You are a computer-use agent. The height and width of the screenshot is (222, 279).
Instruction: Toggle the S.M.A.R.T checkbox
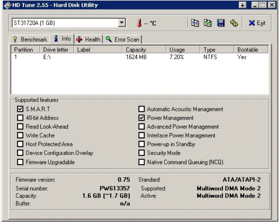20,109
